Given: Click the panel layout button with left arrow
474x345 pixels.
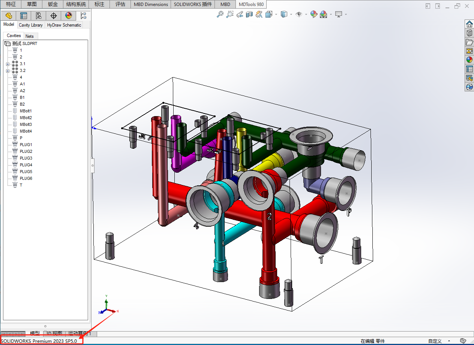Looking at the screenshot, I should (428, 6).
